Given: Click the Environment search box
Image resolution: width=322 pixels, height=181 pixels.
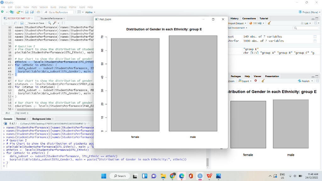Looking at the screenshot, I should coord(305,28).
